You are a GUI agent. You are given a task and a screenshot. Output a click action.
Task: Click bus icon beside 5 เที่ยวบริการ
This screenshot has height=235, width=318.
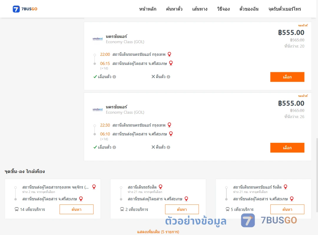(228, 209)
